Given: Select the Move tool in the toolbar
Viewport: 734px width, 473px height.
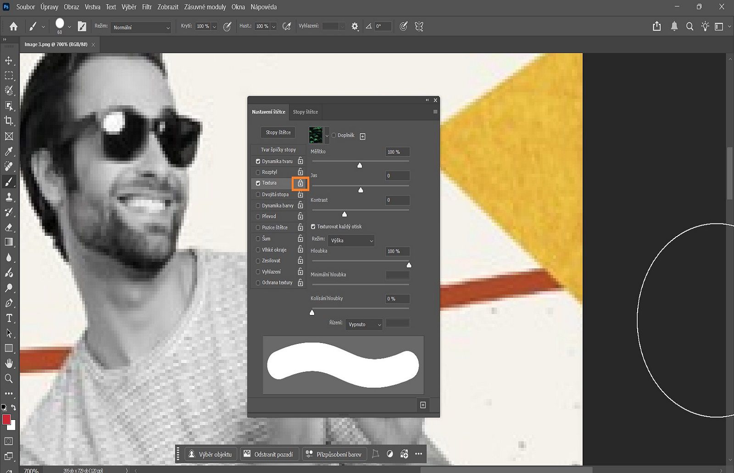Looking at the screenshot, I should pyautogui.click(x=9, y=60).
